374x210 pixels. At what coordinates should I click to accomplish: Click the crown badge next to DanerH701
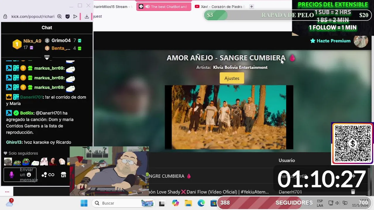coord(9,97)
